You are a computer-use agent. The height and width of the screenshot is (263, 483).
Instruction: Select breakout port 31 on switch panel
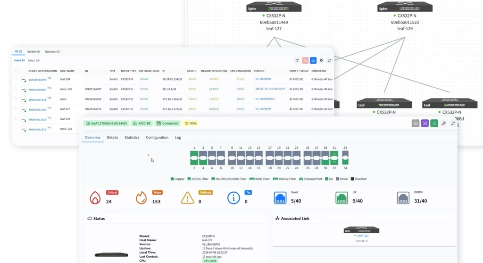coord(334,154)
